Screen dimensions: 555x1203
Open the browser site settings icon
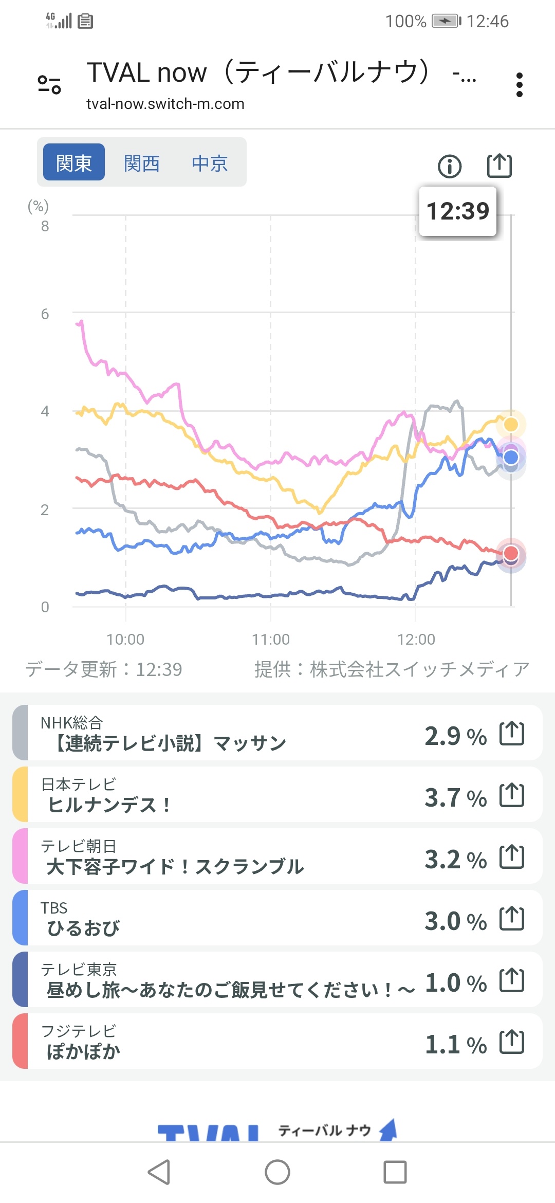click(49, 84)
